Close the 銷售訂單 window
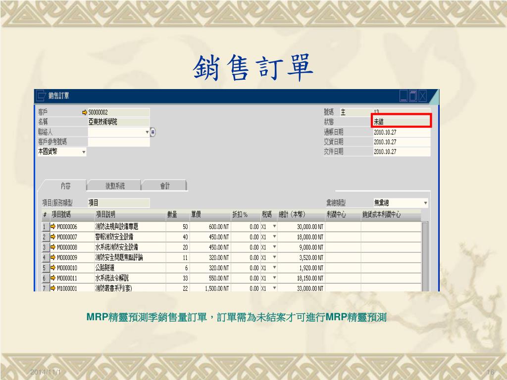This screenshot has width=507, height=380. coord(423,96)
